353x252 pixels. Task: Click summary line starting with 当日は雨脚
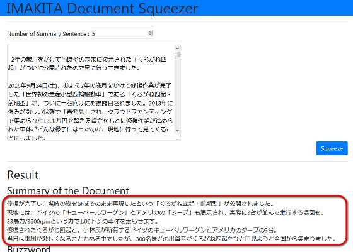pyautogui.click(x=171, y=239)
